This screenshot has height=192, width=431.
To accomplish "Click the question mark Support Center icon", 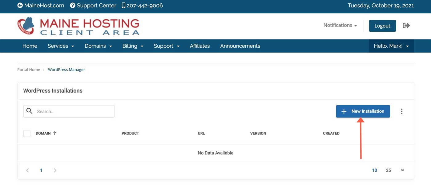I will (x=72, y=5).
